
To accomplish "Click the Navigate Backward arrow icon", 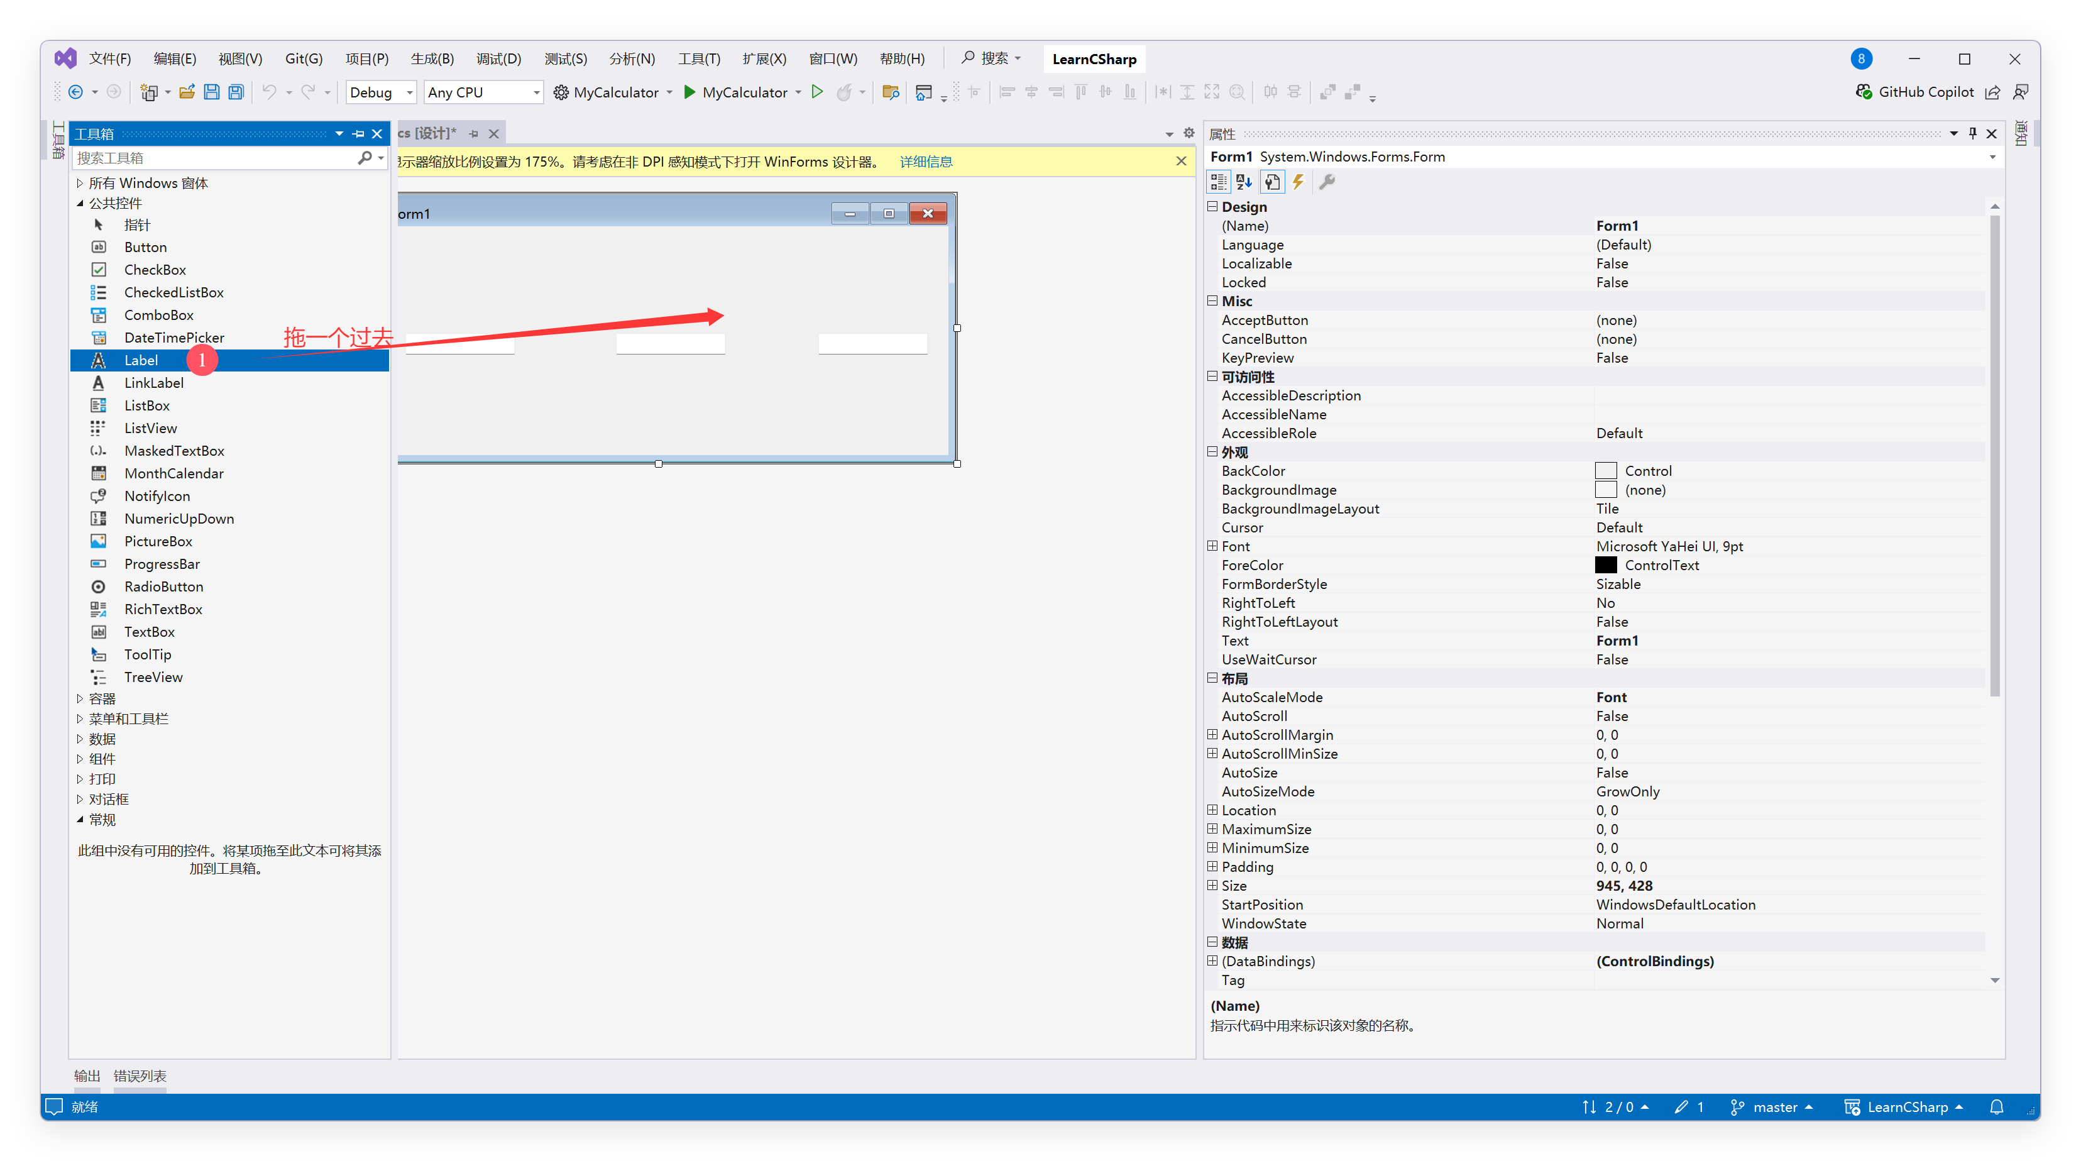I will pyautogui.click(x=75, y=92).
